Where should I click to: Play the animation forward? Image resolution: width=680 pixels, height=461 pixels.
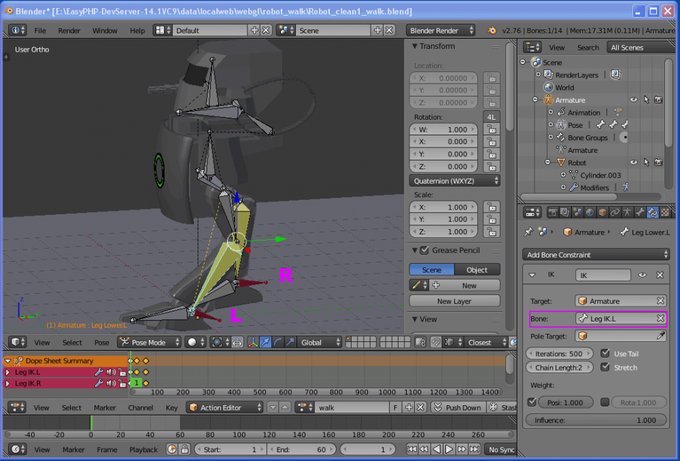449,449
